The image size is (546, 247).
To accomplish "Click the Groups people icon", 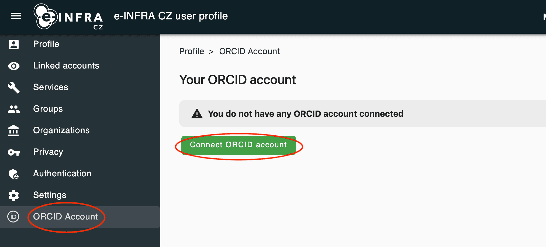I will tap(14, 109).
